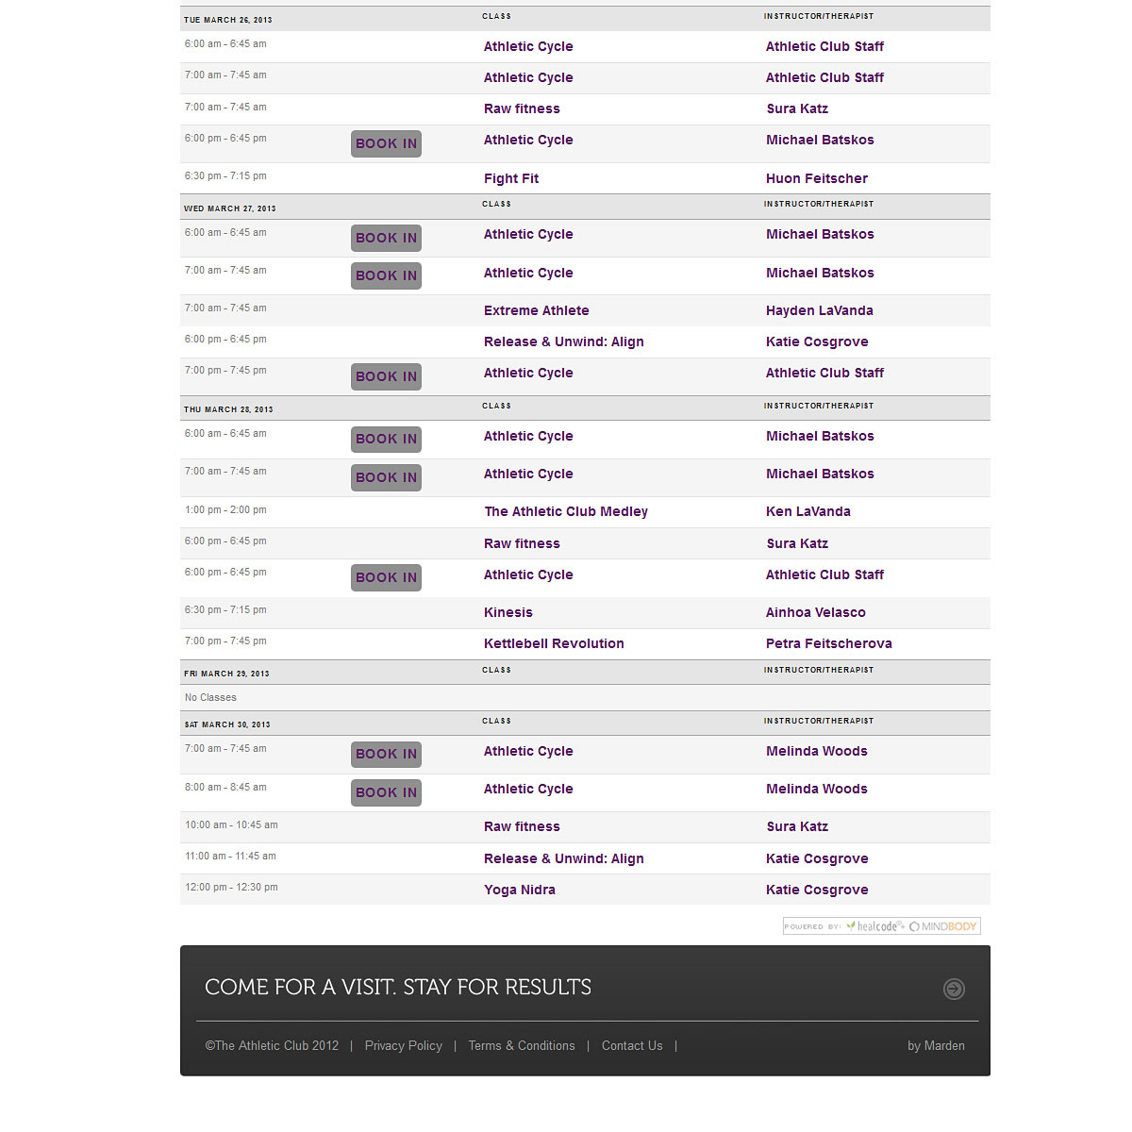Viewport: 1132px width, 1132px height.
Task: Open The Athletic Club Medley class
Action: (x=566, y=511)
